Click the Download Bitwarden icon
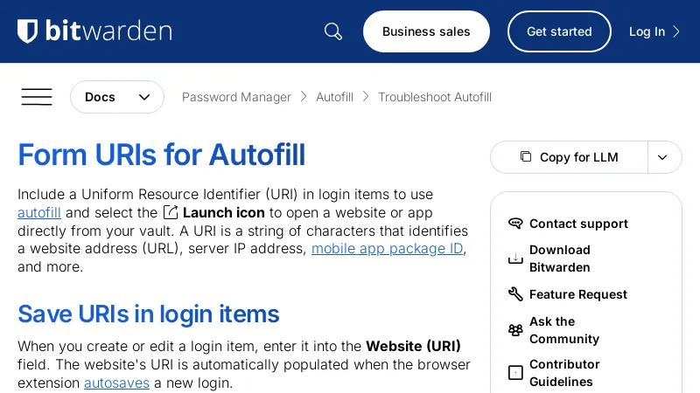Screen dimensions: 700x393 click(515, 259)
